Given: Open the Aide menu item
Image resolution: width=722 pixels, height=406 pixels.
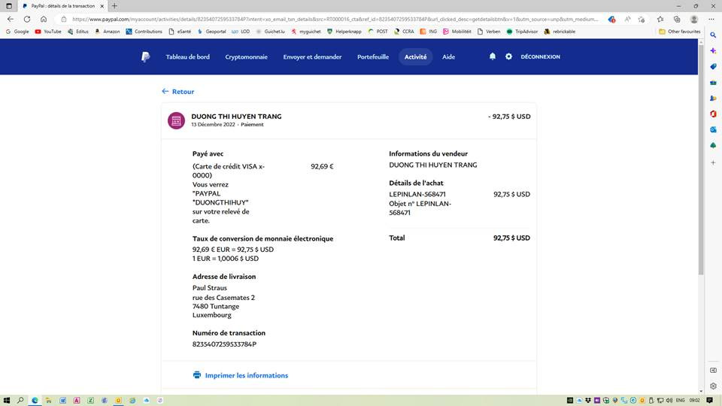Looking at the screenshot, I should [x=448, y=57].
